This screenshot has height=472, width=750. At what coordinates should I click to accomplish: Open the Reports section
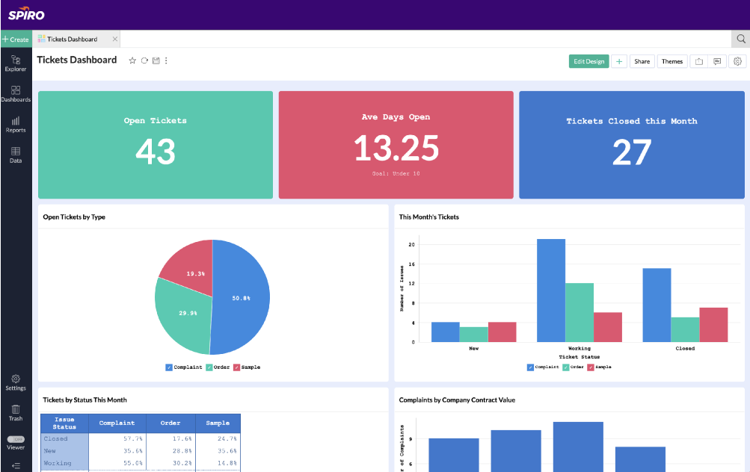click(x=16, y=124)
